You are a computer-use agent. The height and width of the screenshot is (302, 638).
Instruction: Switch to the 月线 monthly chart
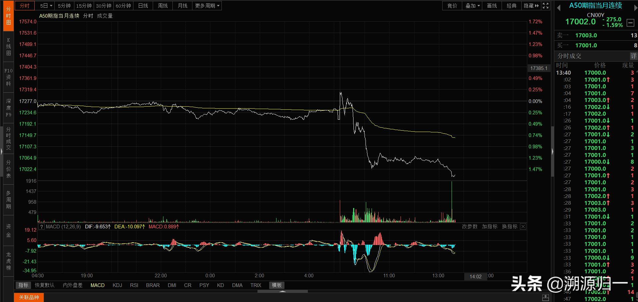click(182, 6)
